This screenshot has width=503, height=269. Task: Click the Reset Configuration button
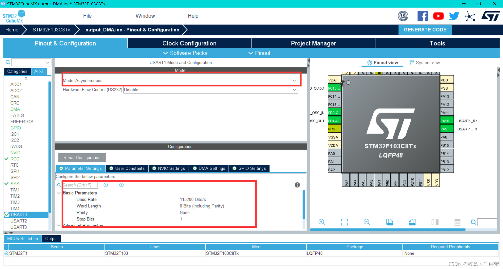[x=82, y=158]
